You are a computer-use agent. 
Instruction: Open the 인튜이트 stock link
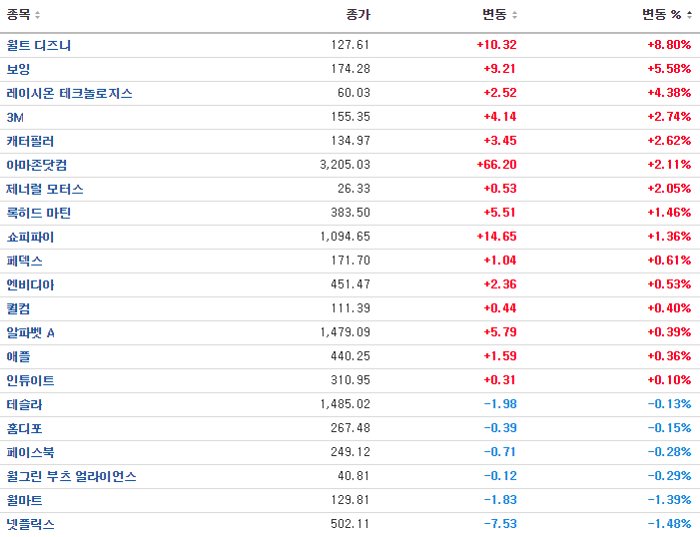(x=30, y=380)
